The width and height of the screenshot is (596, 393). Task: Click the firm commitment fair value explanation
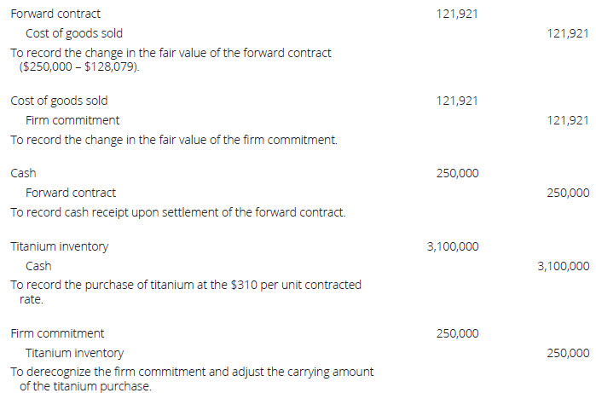[174, 140]
